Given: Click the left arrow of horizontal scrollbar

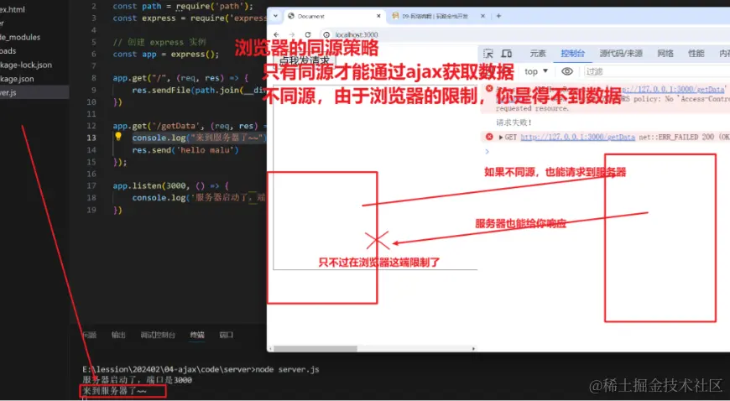Looking at the screenshot, I should click(x=270, y=348).
